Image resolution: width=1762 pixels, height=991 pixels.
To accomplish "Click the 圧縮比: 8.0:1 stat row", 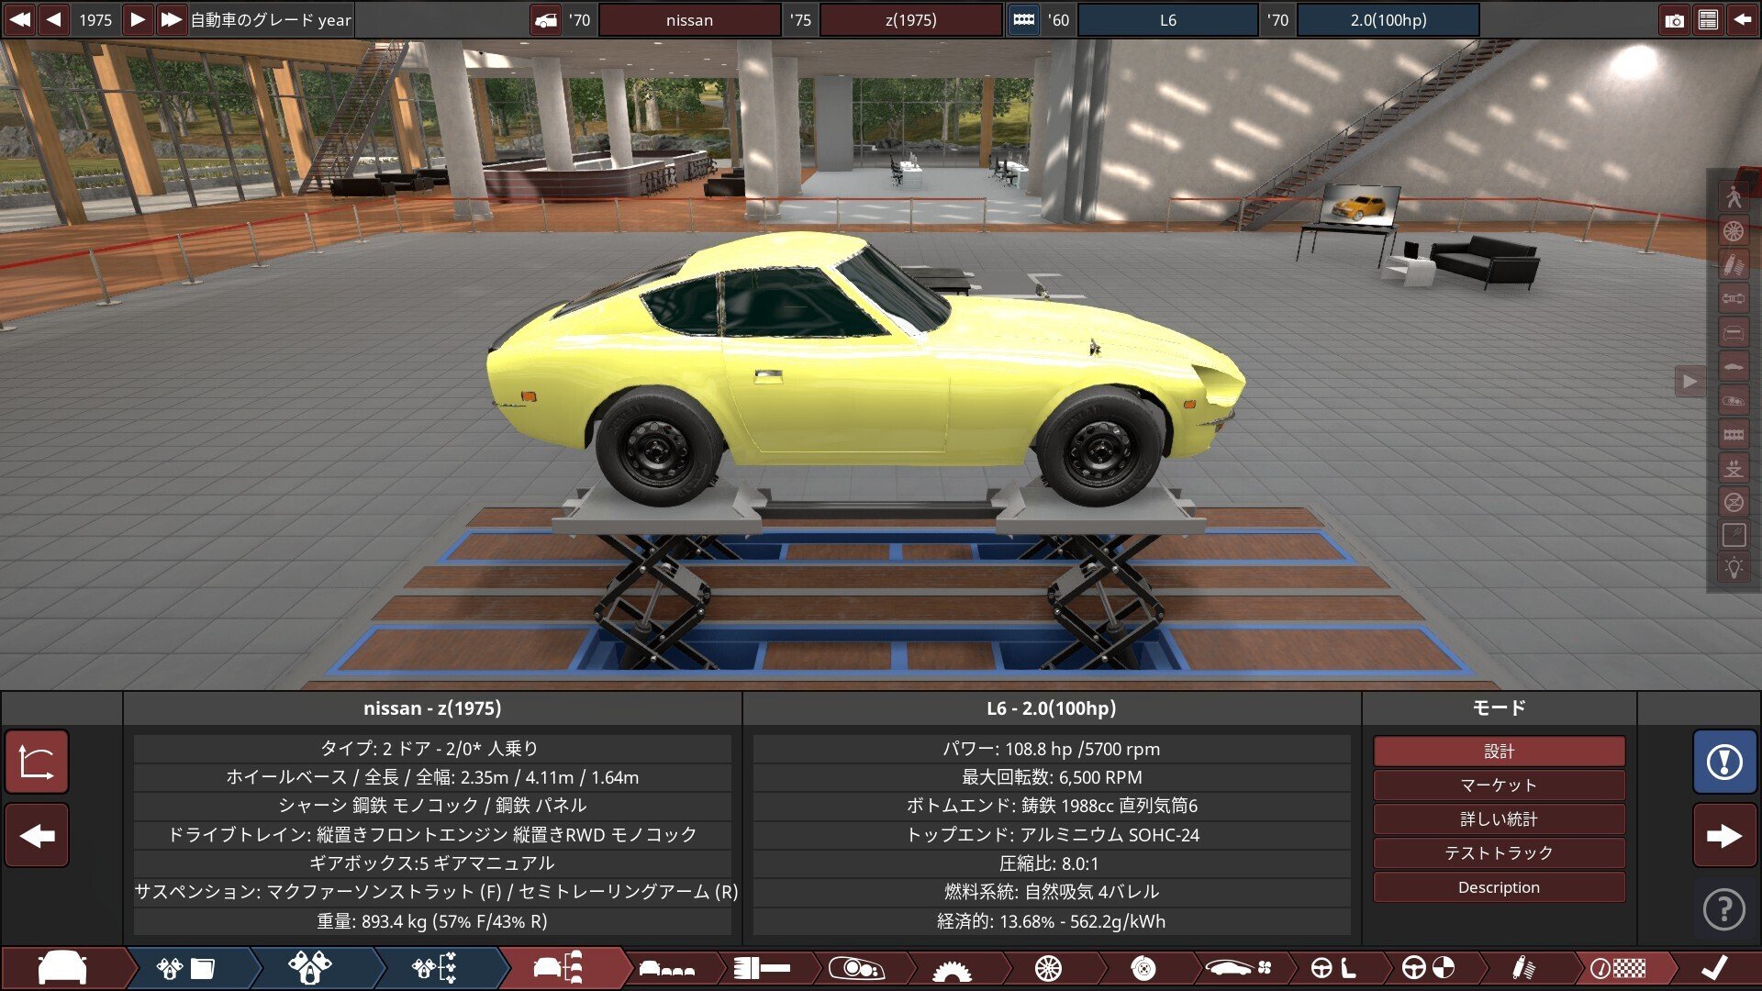I will click(1052, 863).
